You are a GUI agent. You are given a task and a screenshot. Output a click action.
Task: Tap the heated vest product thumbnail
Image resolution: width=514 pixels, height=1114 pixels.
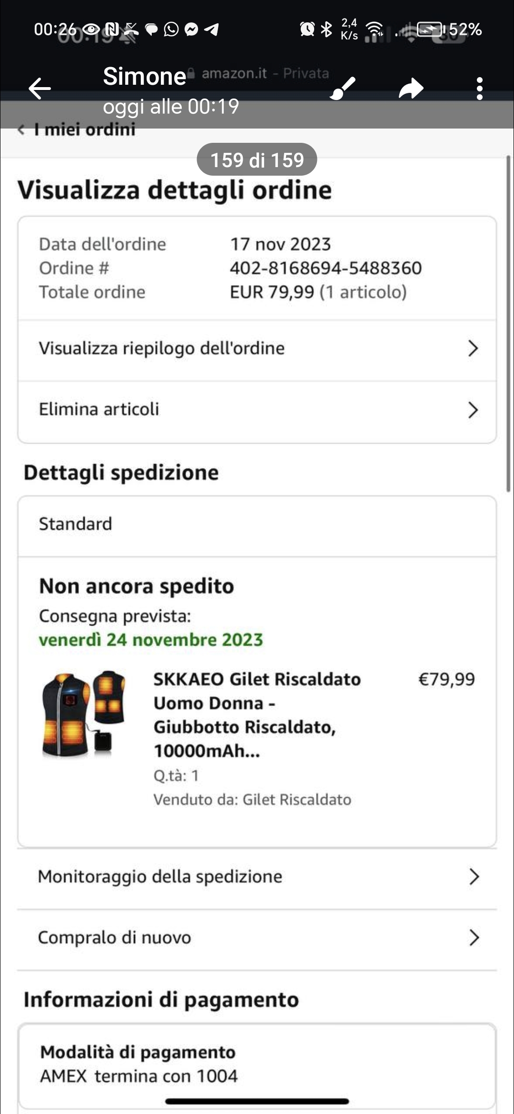click(x=84, y=713)
